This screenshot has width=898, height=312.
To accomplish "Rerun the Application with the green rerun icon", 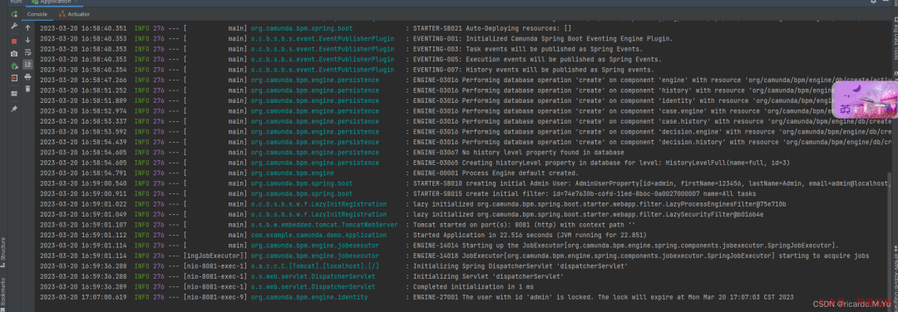I will click(x=14, y=14).
